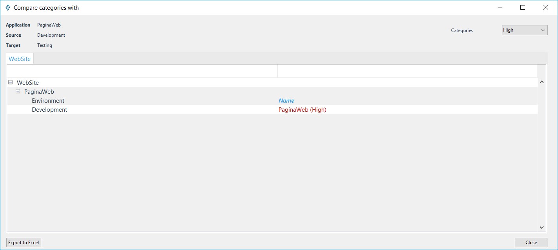
Task: Select the WebSite tree item label
Action: coord(28,83)
